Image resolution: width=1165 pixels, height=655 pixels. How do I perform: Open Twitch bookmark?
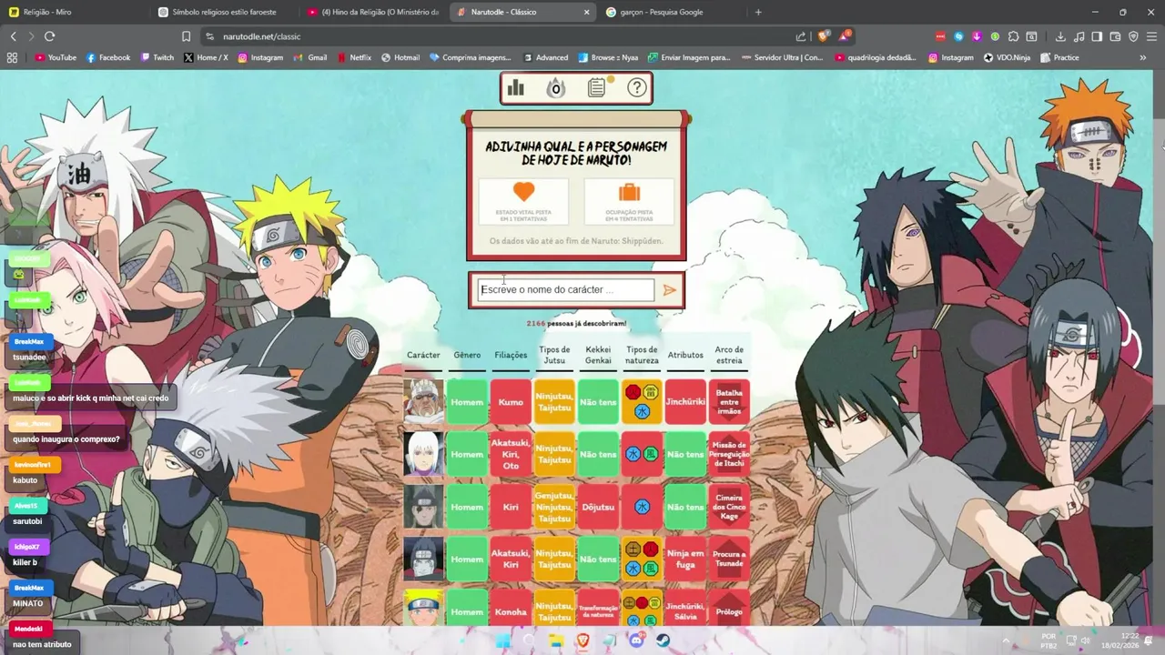coord(157,57)
